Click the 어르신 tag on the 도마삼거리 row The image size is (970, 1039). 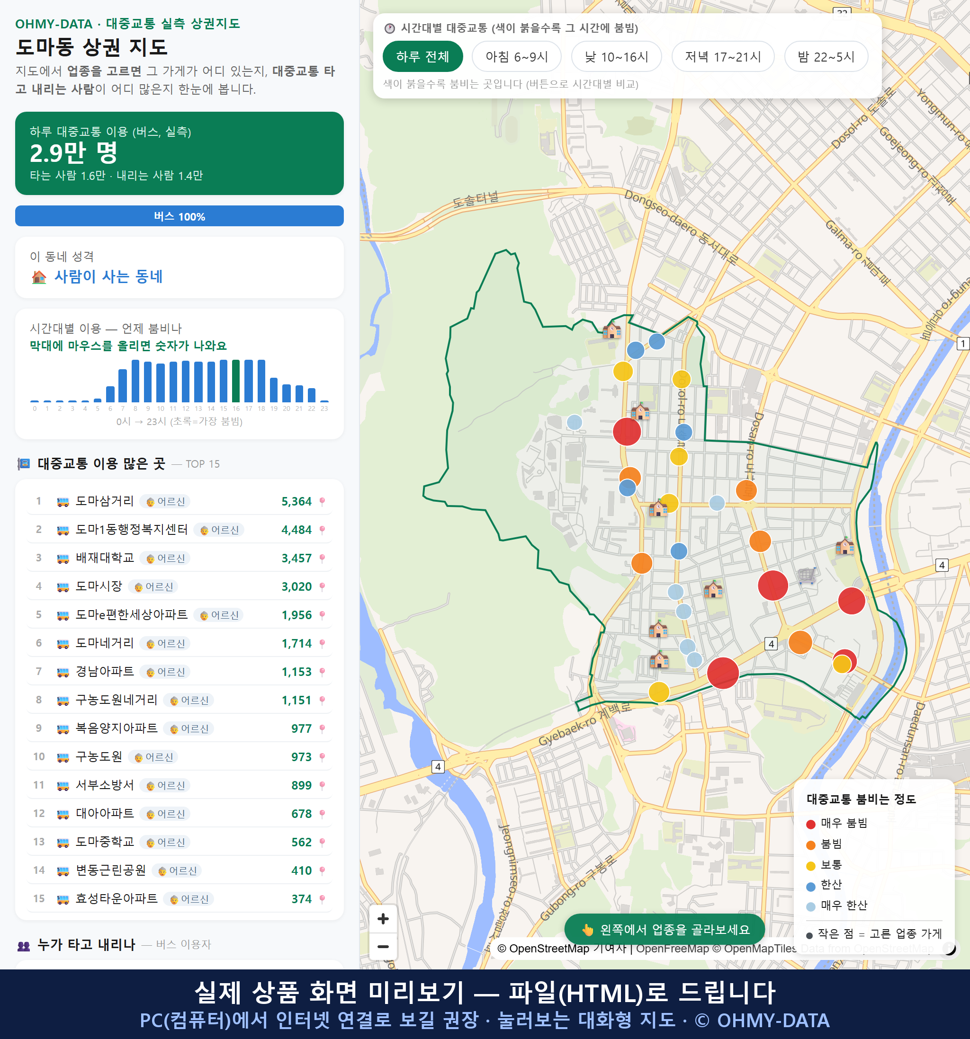165,502
